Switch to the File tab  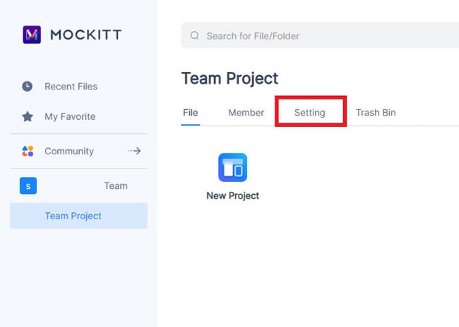[x=190, y=113]
